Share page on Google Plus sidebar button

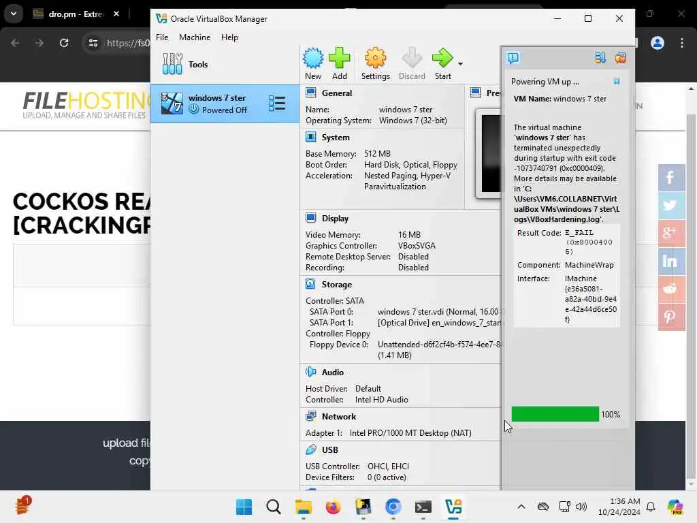click(671, 233)
